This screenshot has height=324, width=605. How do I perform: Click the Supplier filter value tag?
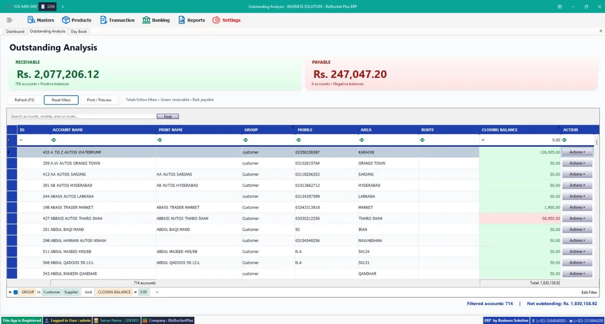click(71, 293)
